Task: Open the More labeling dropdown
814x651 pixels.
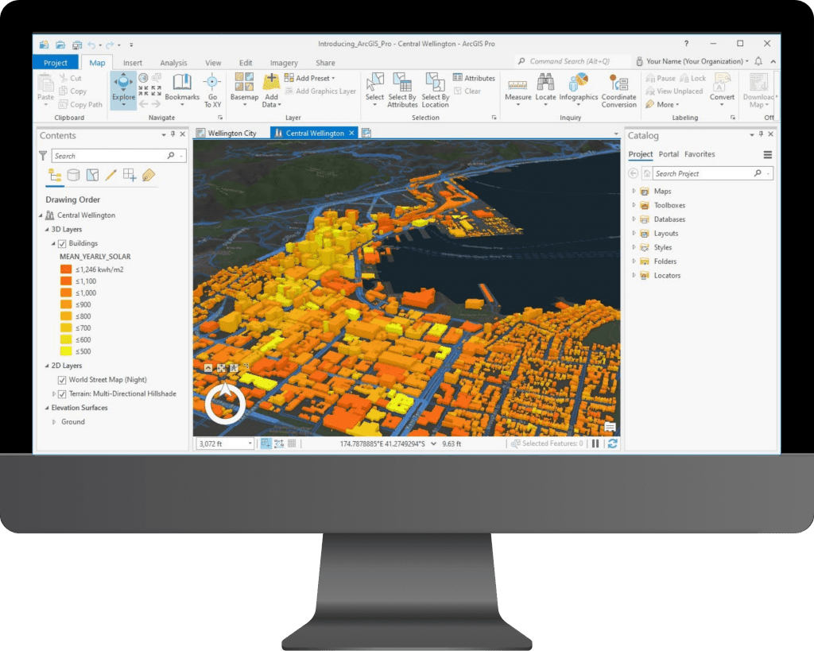Action: 662,104
